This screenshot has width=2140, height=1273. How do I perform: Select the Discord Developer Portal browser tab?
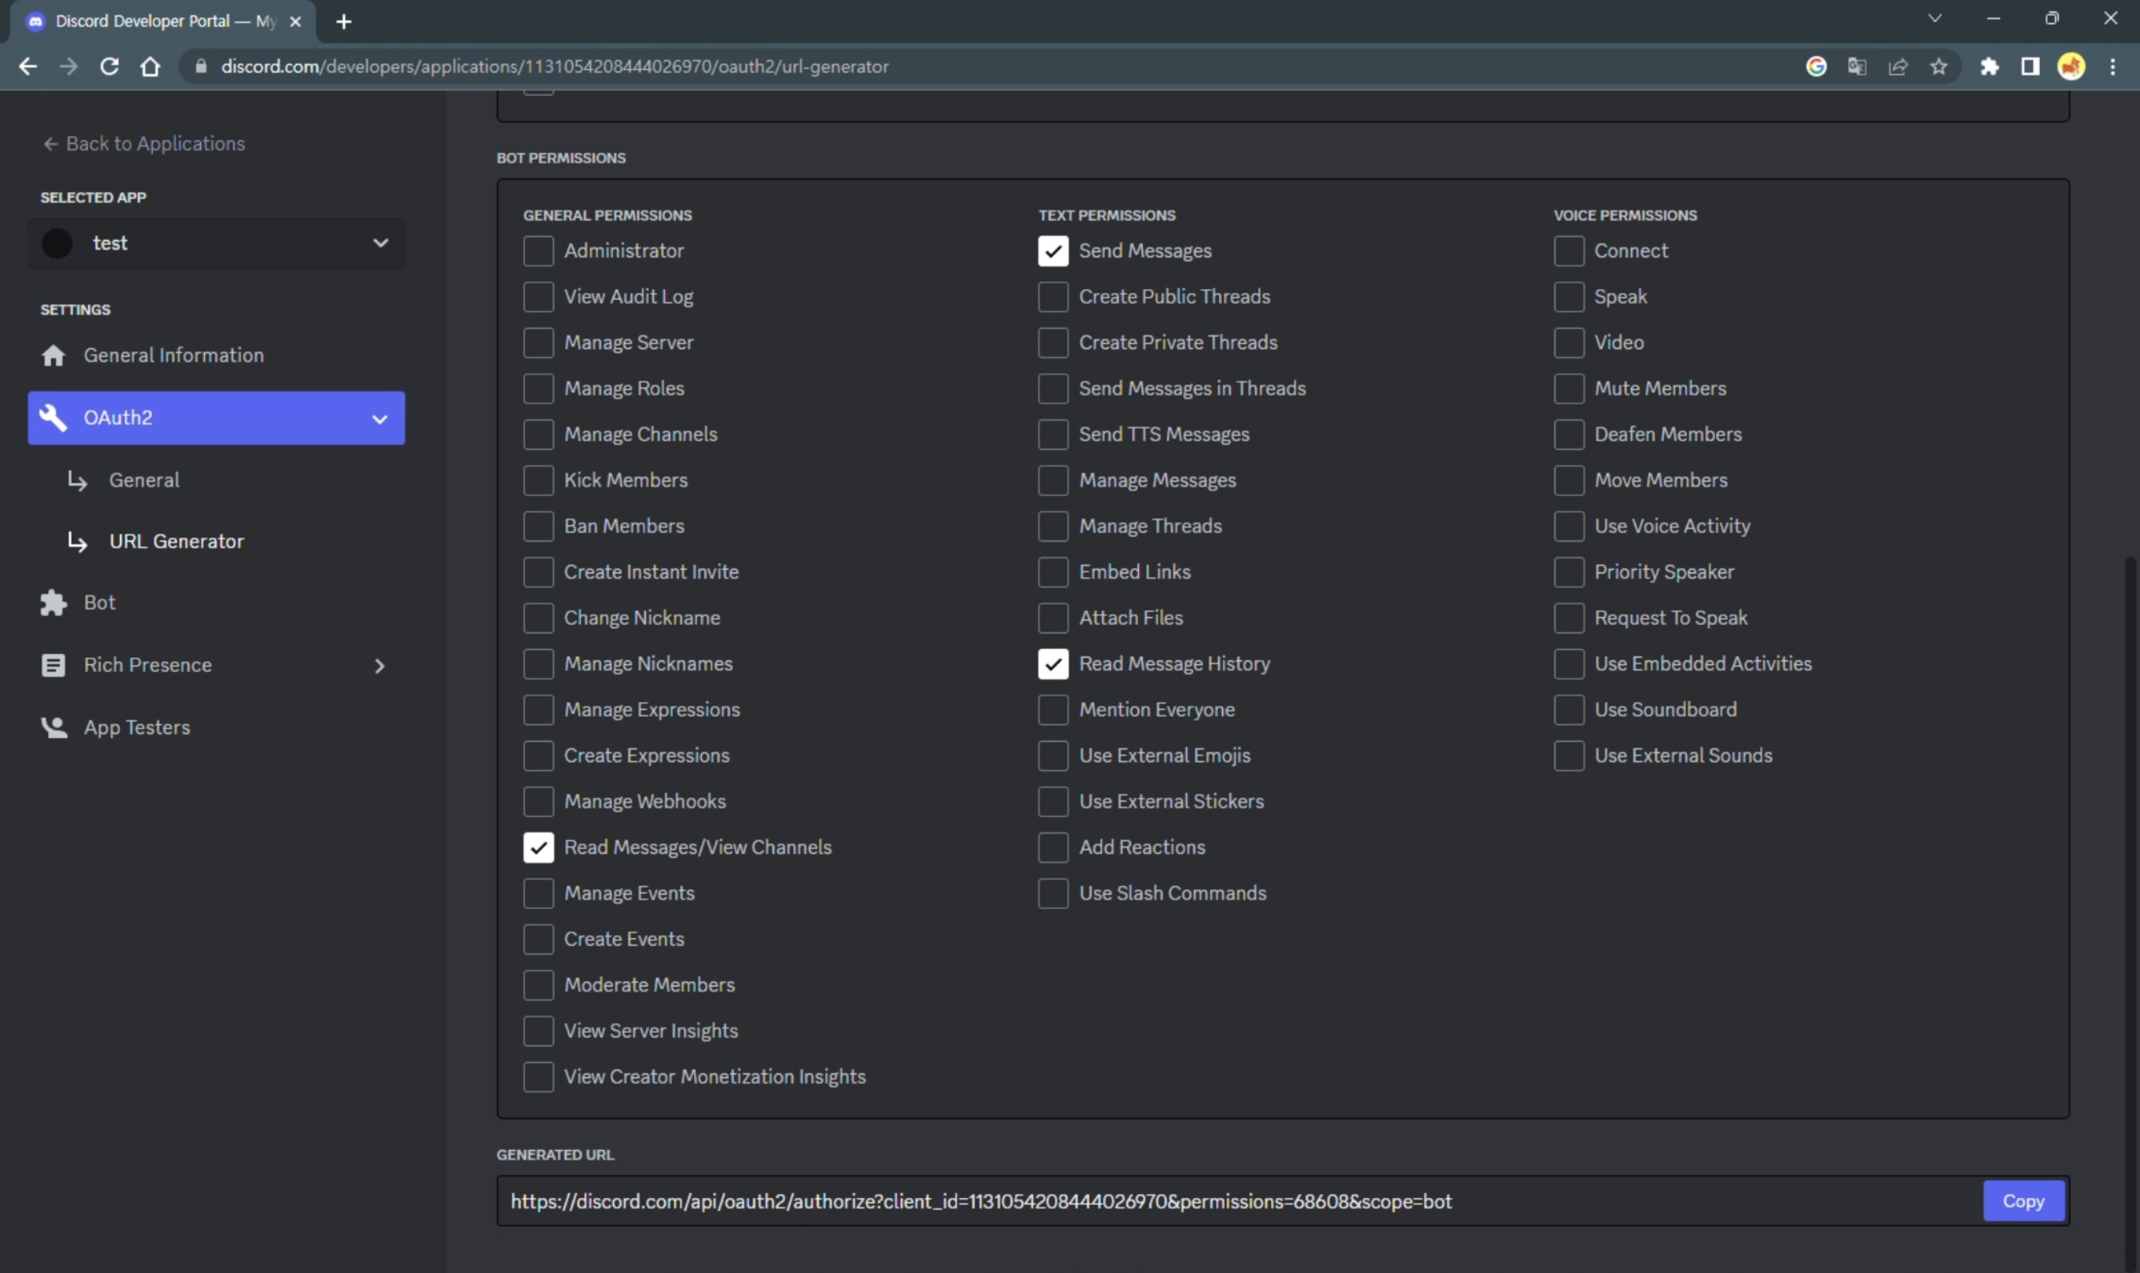click(x=163, y=21)
